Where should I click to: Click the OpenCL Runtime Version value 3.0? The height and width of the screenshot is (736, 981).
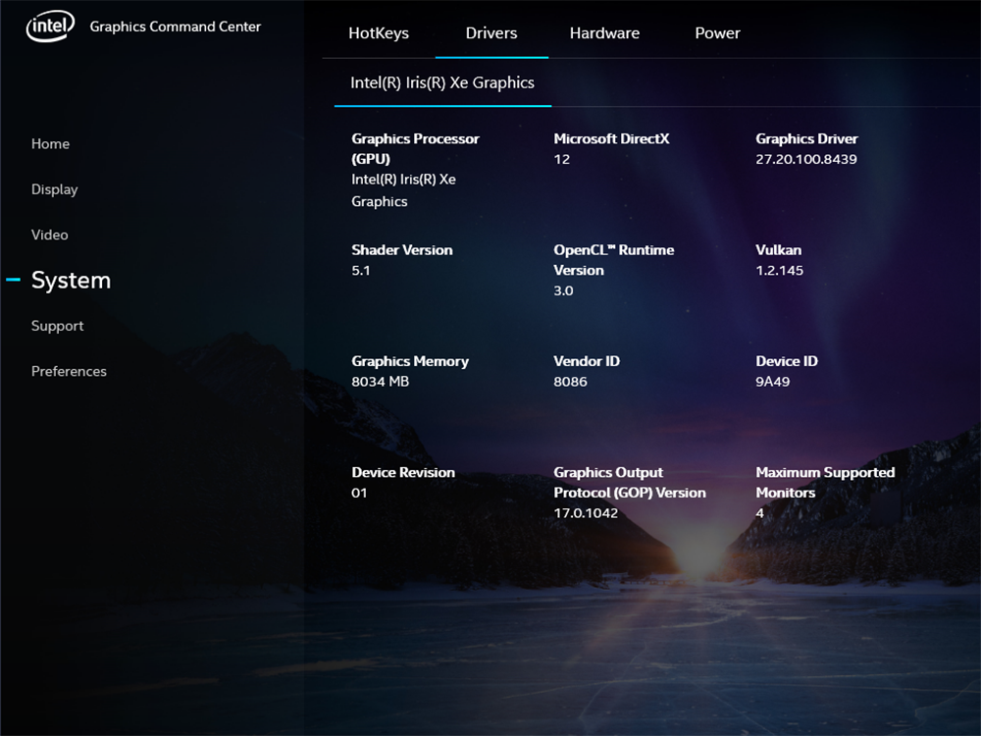563,290
